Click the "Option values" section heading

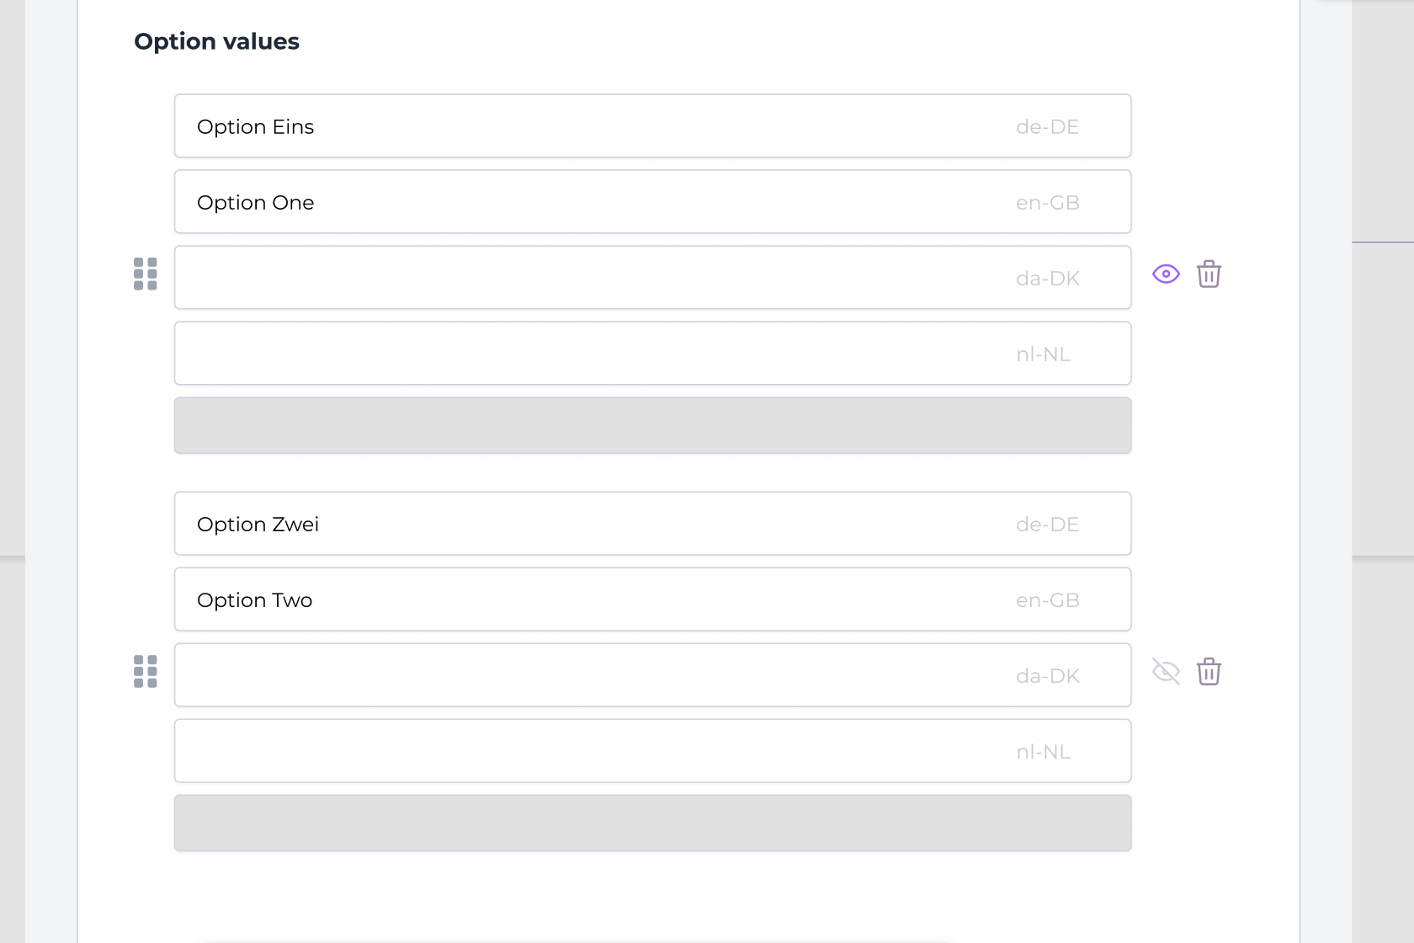[x=216, y=41]
